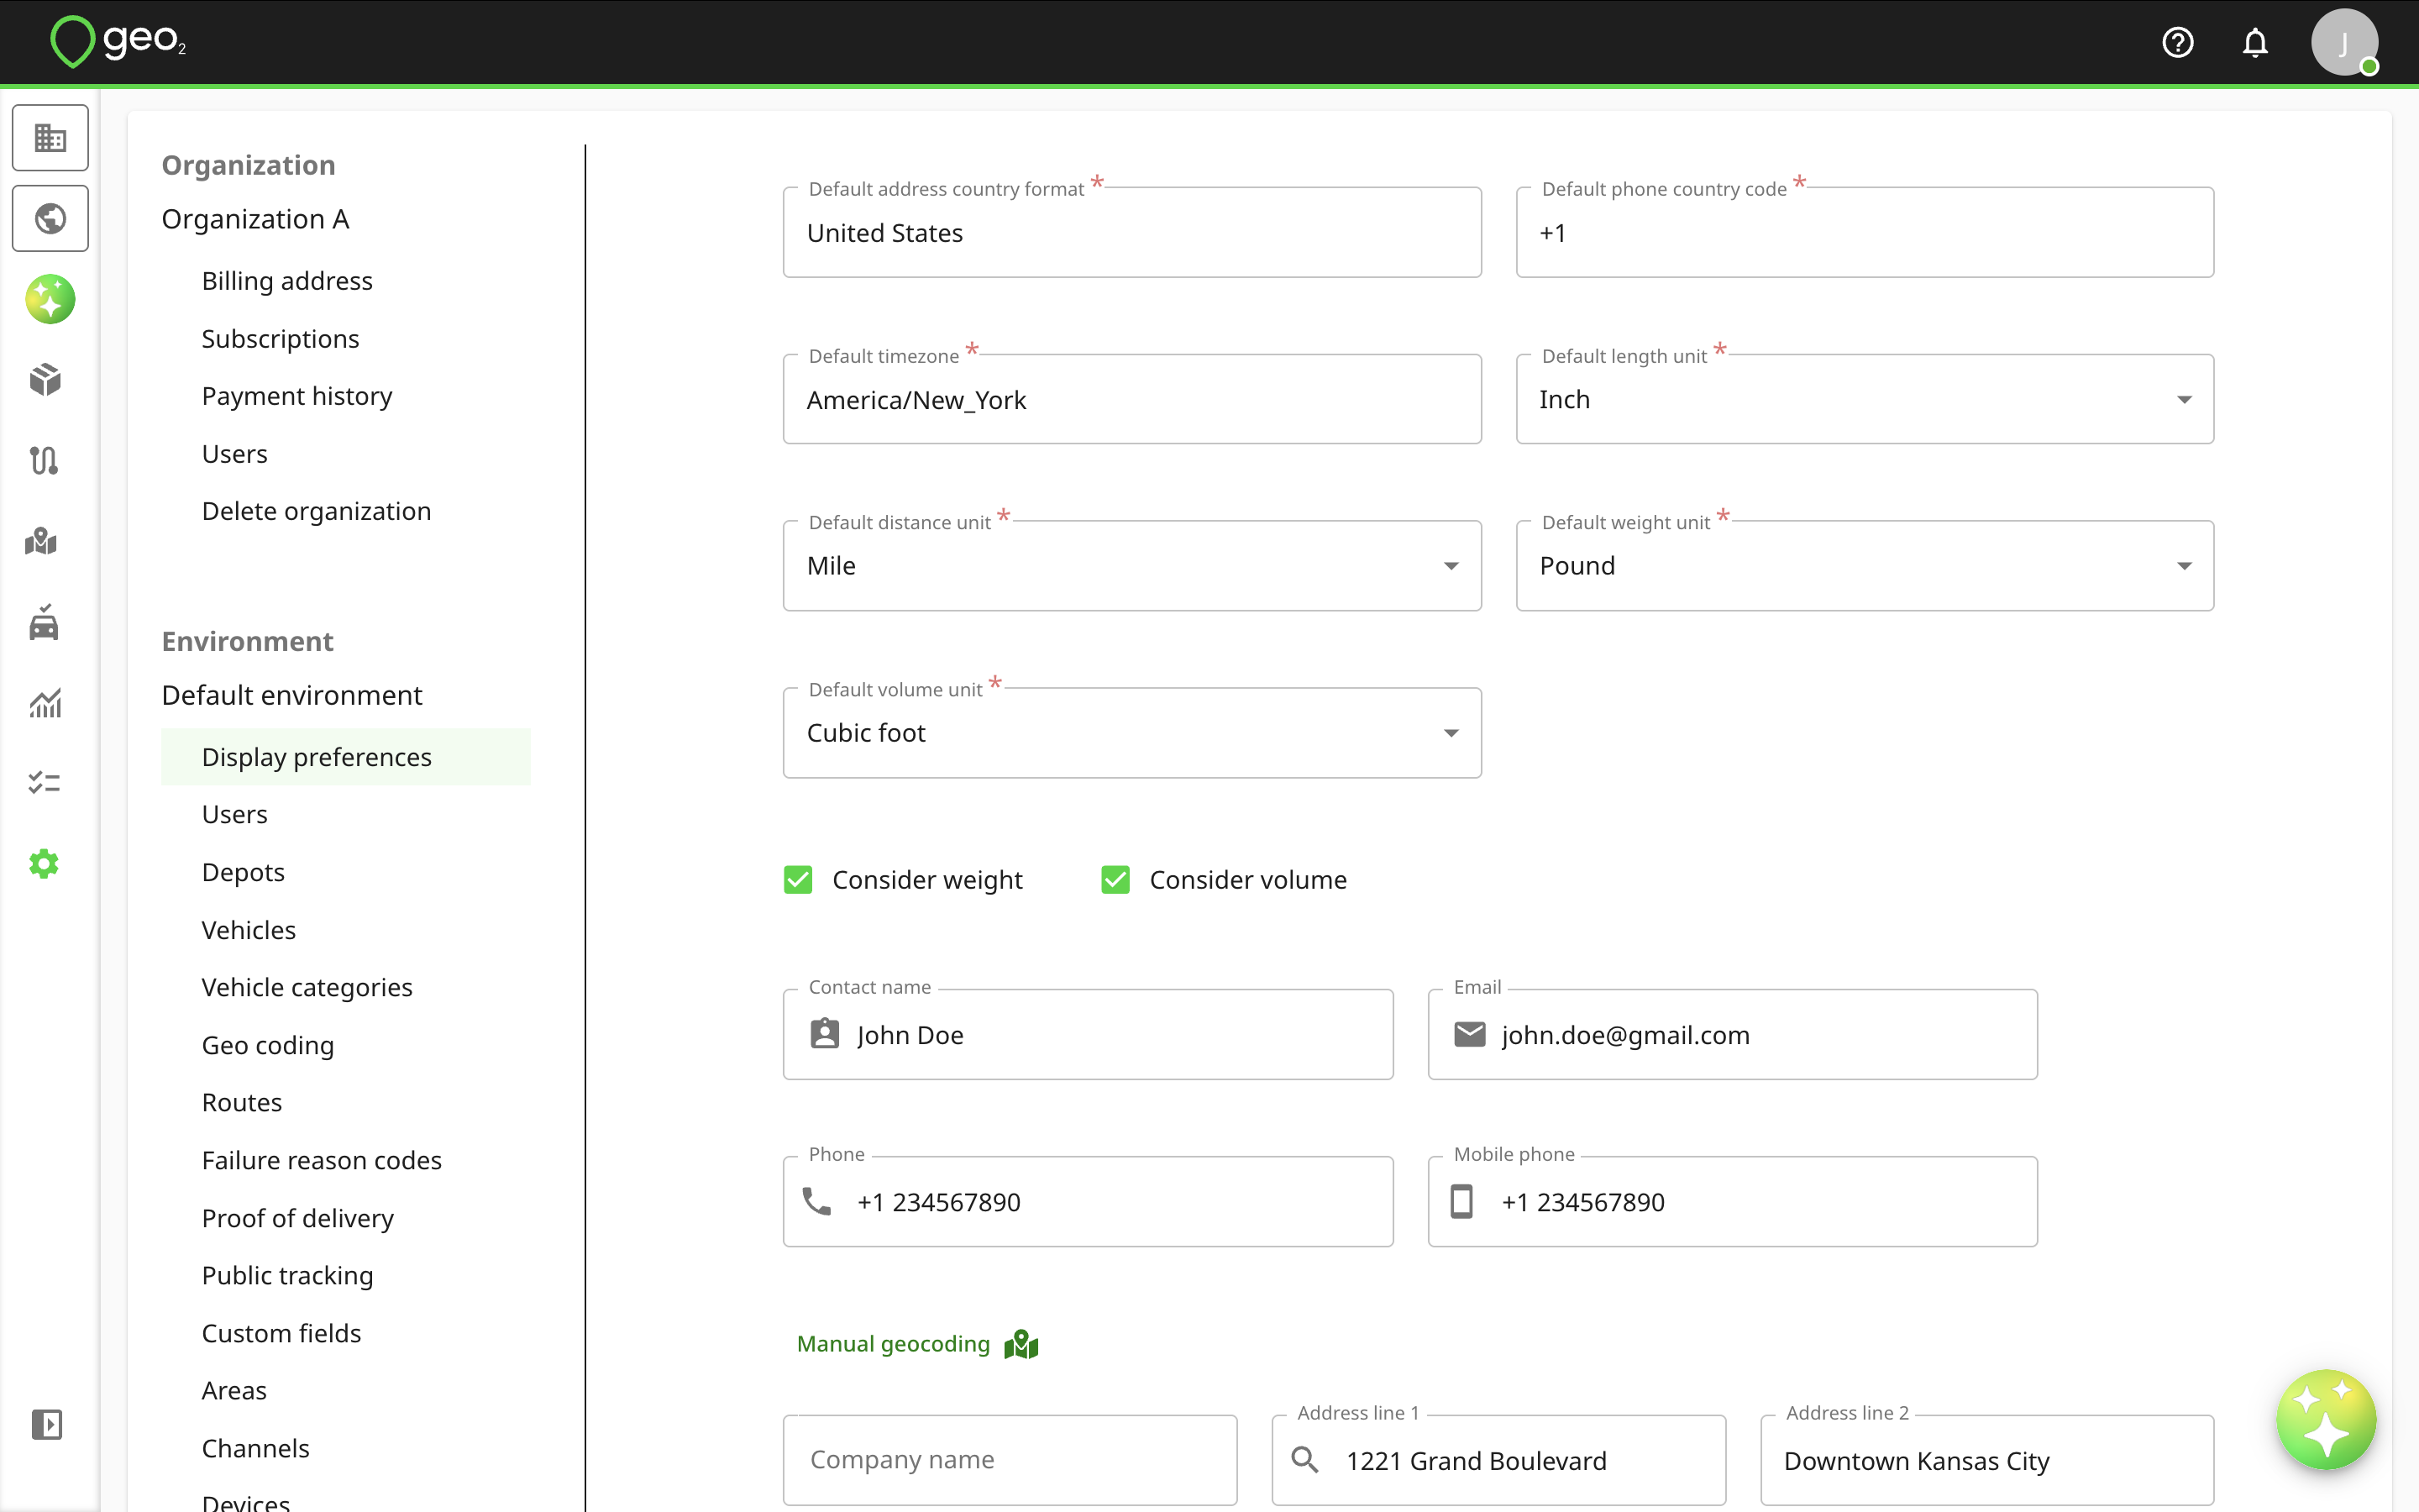This screenshot has height=1512, width=2419.
Task: Open Subscriptions in the menu
Action: click(280, 339)
